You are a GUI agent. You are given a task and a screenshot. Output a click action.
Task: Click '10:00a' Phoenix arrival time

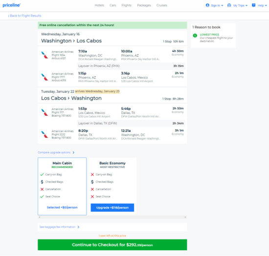point(127,51)
